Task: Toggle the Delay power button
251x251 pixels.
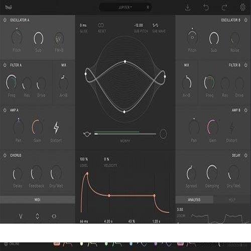Action: (245, 155)
